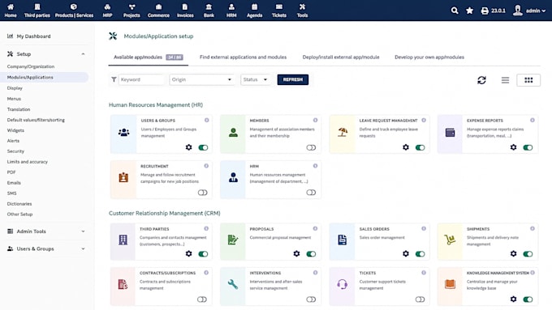Screen dimensions: 552x310
Task: Open the Home top menu icon
Action: pos(11,7)
